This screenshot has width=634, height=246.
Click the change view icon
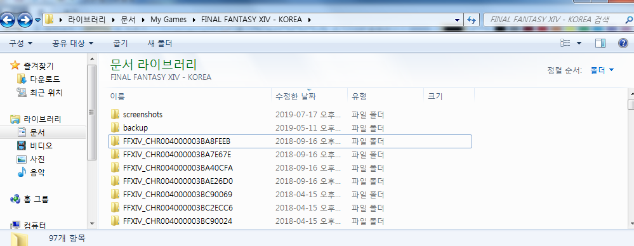point(565,43)
